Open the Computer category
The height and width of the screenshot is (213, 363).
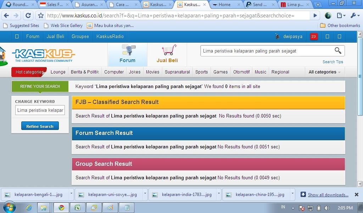click(x=114, y=72)
